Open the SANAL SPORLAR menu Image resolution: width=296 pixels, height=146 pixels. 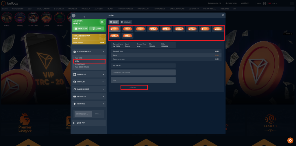coord(177,9)
